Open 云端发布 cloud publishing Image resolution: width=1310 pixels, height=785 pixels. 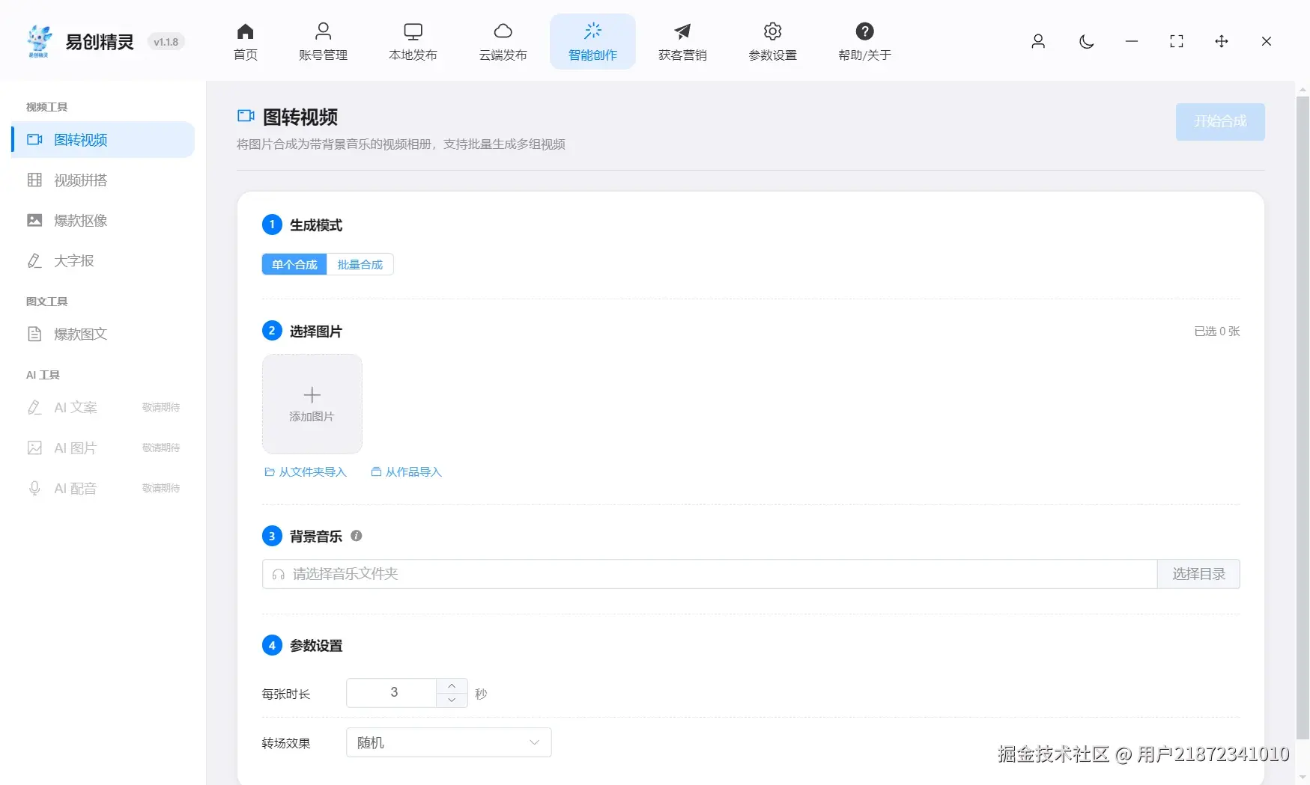(503, 41)
